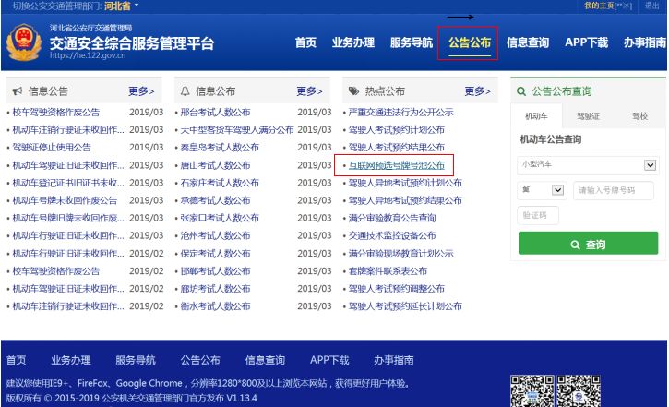Open 承德考试人数公布 link
This screenshot has width=669, height=407.
pos(215,200)
